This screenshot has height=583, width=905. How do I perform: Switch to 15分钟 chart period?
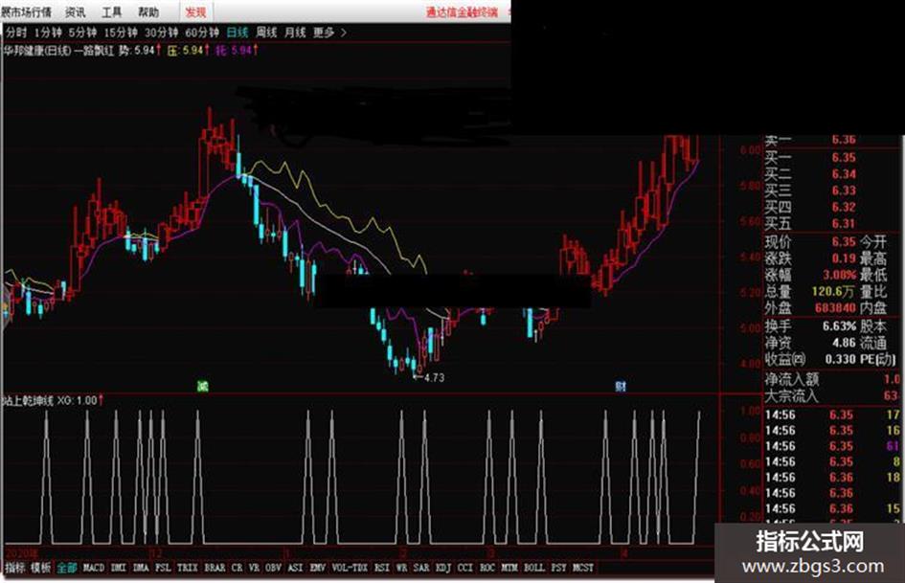pos(121,33)
